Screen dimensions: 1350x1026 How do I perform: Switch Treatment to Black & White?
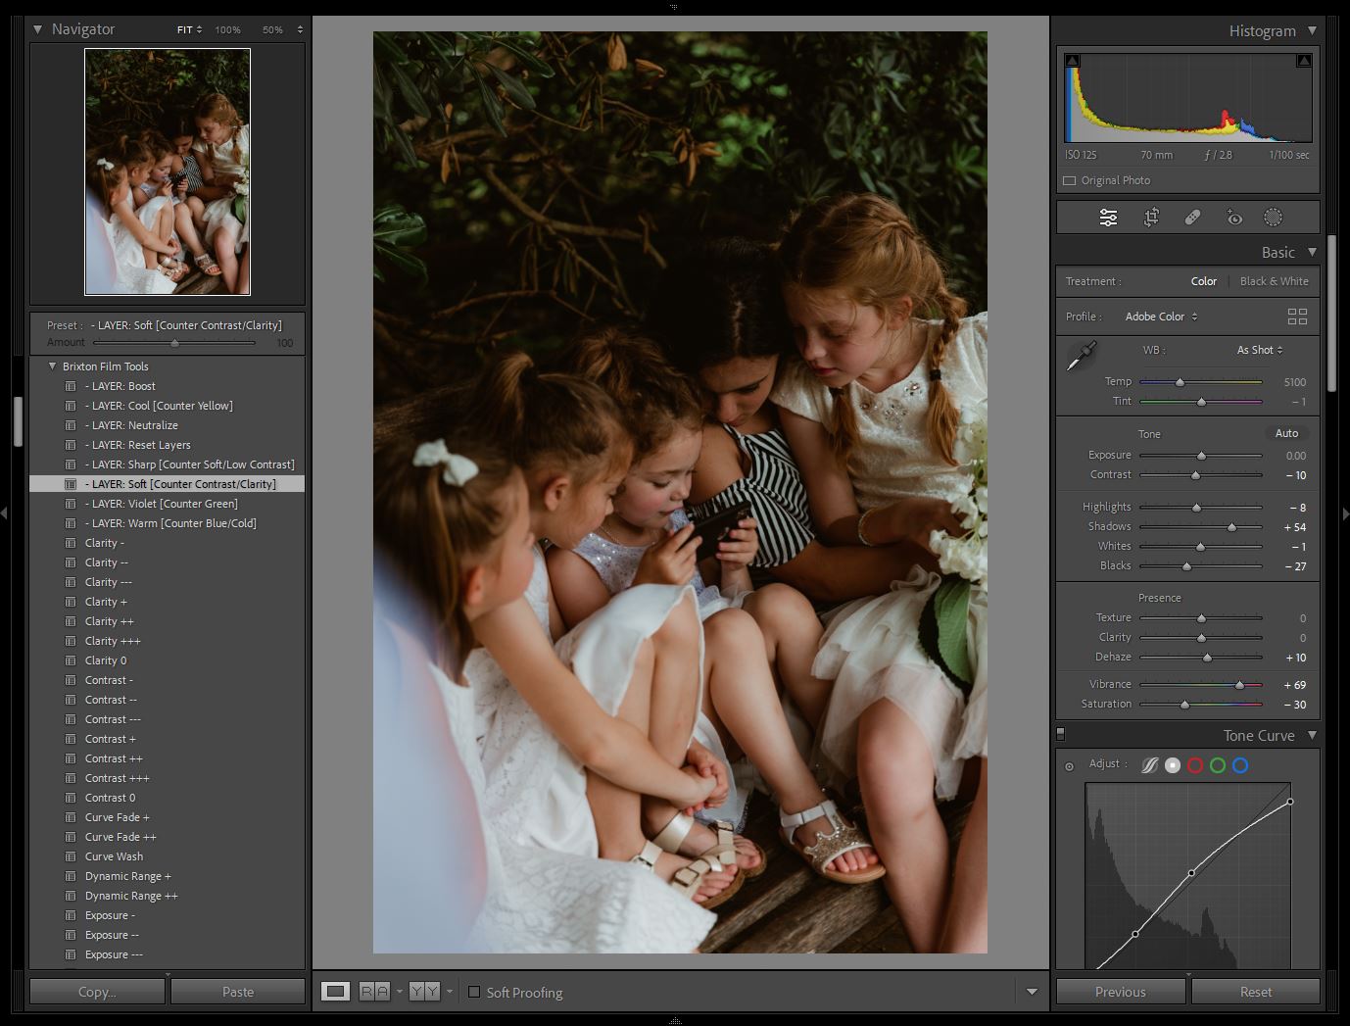[x=1274, y=281]
